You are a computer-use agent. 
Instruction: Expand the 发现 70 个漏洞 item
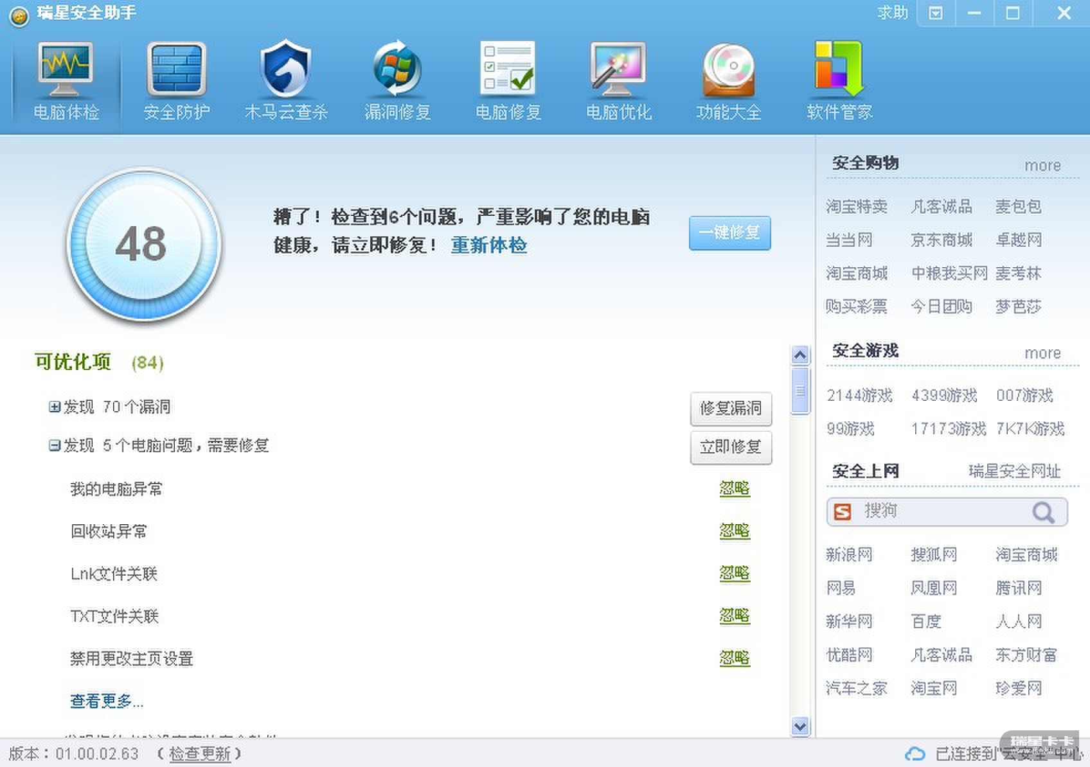(55, 407)
